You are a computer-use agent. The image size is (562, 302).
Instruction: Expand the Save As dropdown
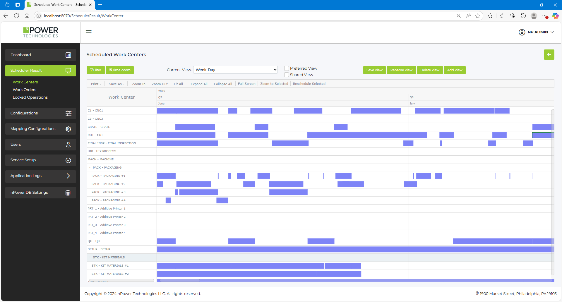[116, 84]
